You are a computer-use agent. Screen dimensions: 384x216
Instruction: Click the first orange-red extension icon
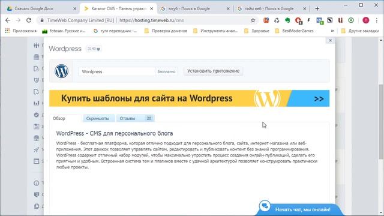pyautogui.click(x=266, y=20)
